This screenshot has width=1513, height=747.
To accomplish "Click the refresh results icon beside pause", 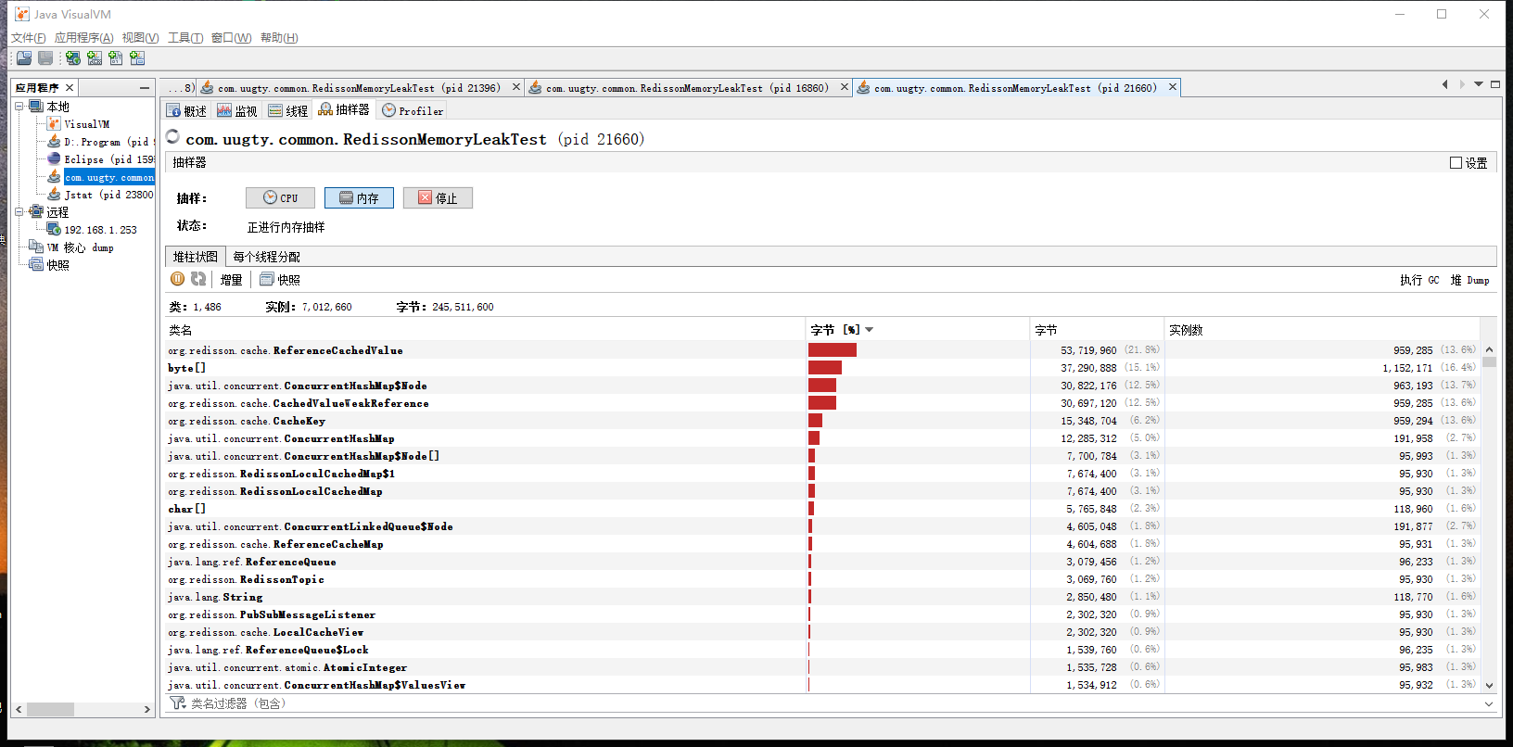I will (198, 279).
